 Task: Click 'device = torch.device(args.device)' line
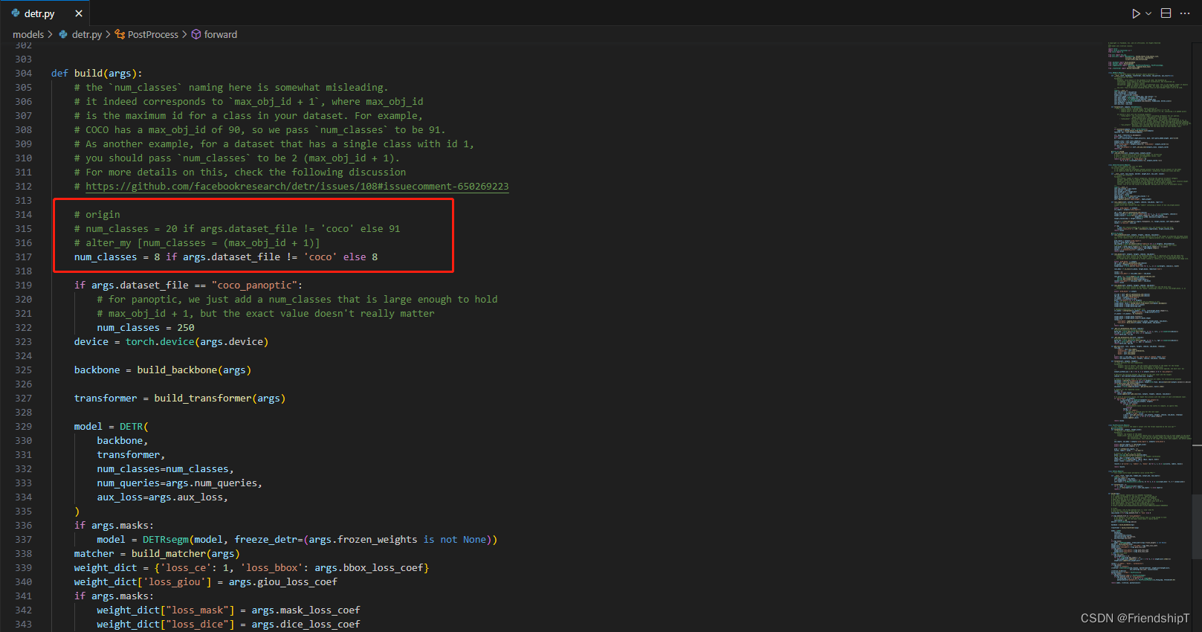171,342
